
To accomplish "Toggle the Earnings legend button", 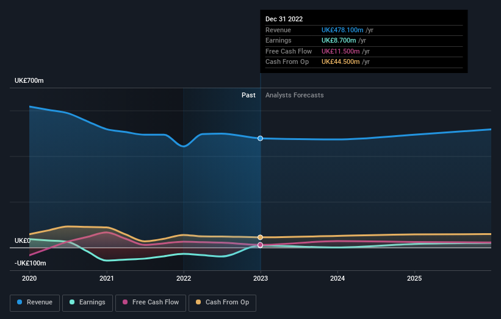I will pos(87,303).
